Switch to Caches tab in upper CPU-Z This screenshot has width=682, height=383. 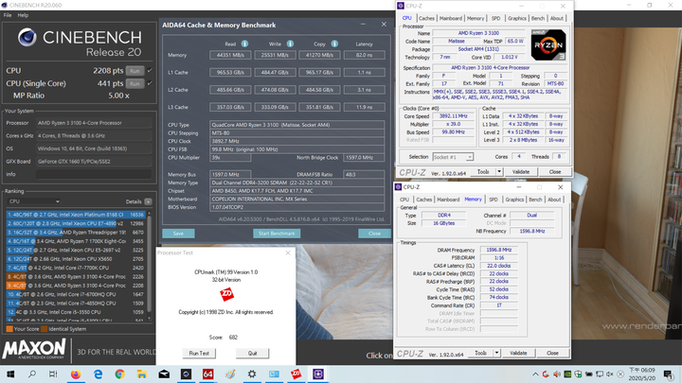tap(426, 18)
